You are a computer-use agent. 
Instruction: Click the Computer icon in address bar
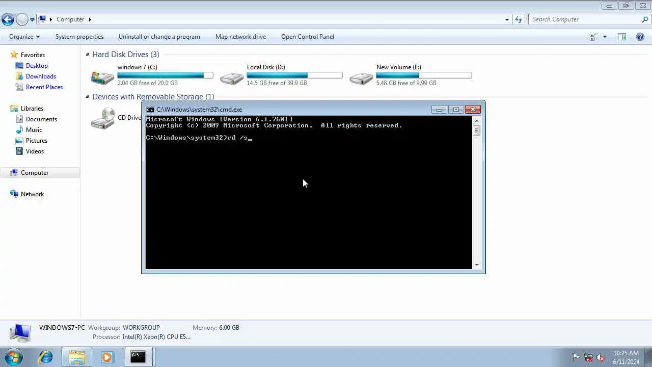pyautogui.click(x=42, y=19)
